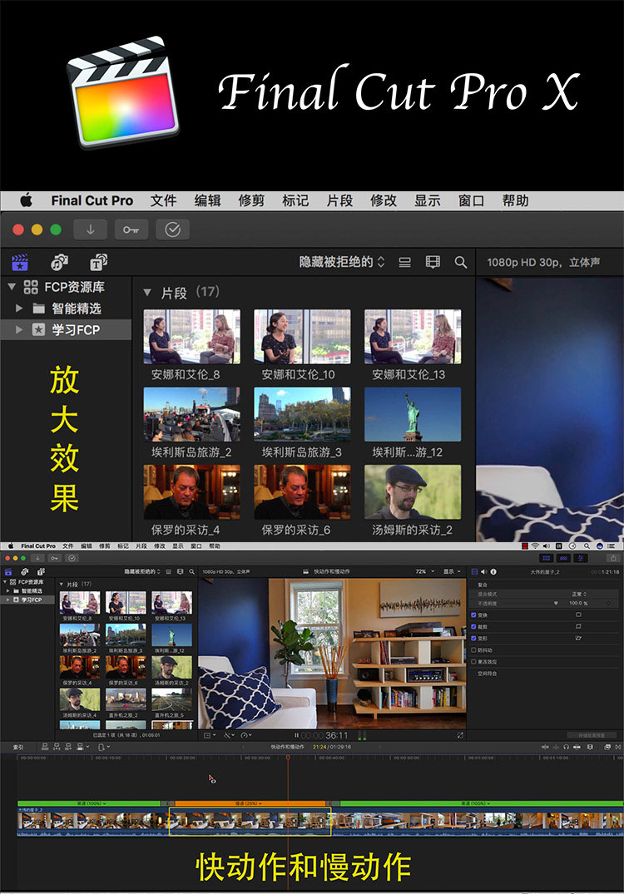Click timeline clip appearance icon in lower window
This screenshot has height=894, width=624.
590,747
